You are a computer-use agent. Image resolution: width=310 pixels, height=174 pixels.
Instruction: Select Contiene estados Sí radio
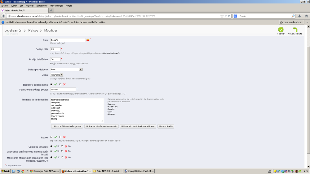51,146
